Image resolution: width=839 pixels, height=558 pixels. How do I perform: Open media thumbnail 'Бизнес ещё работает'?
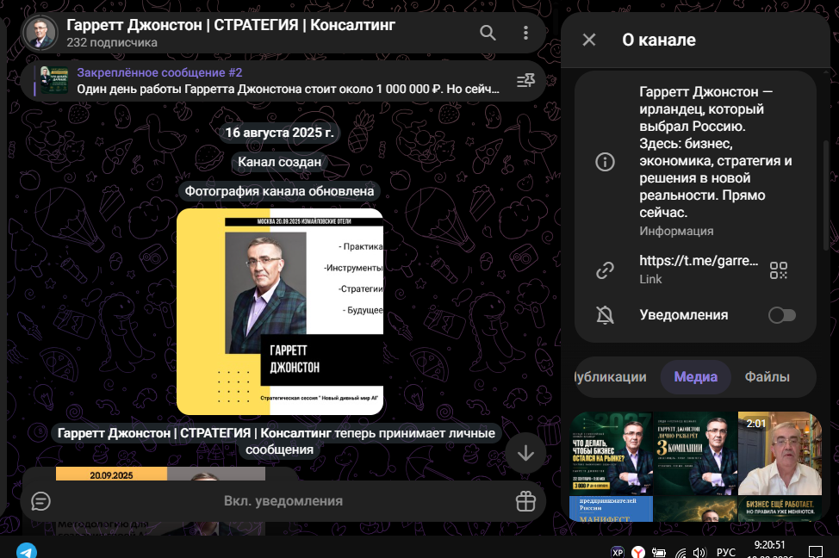pos(780,509)
